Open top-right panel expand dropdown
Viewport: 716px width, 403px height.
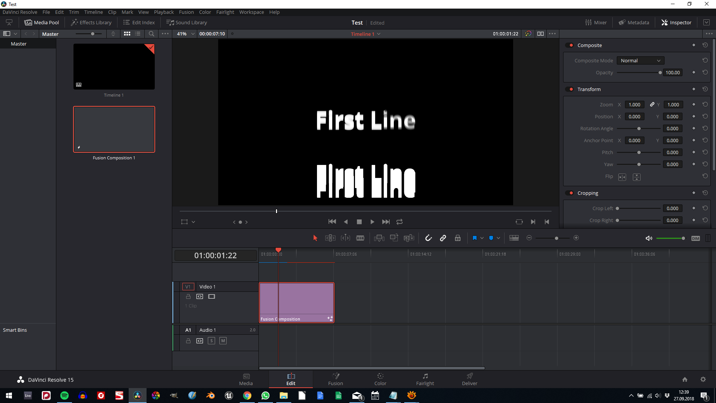click(706, 22)
